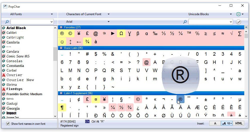The width and height of the screenshot is (250, 132).
Task: Choose the per mille sign in Favorites
Action: point(155,34)
